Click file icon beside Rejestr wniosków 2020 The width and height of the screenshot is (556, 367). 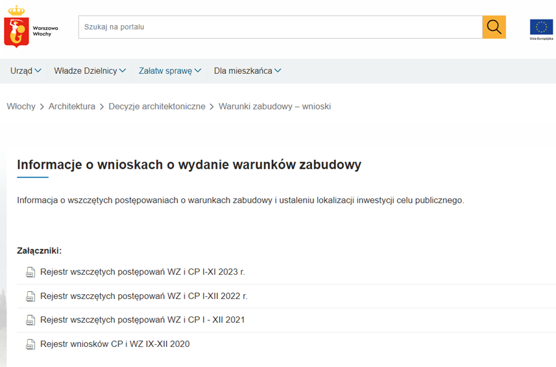pos(30,344)
